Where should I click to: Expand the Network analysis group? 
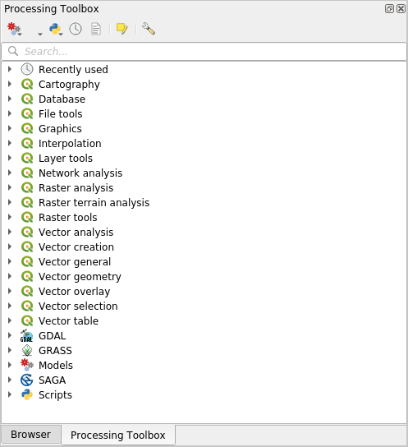10,173
